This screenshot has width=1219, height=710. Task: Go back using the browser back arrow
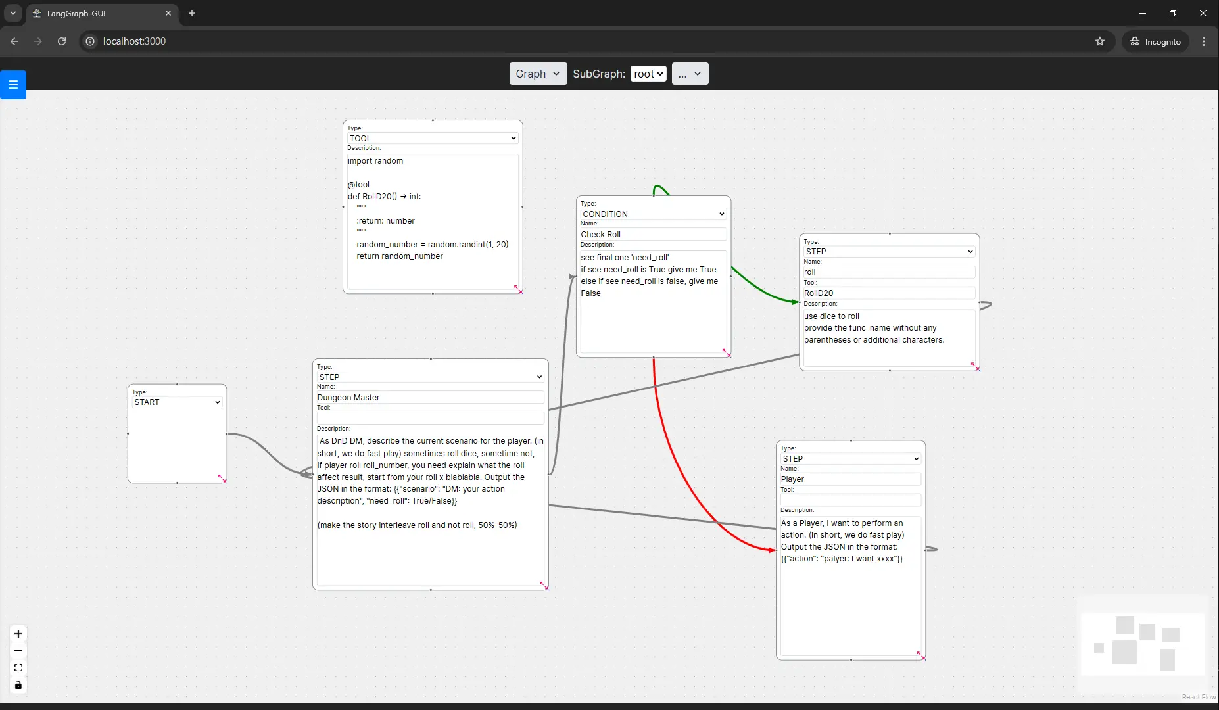pos(14,41)
